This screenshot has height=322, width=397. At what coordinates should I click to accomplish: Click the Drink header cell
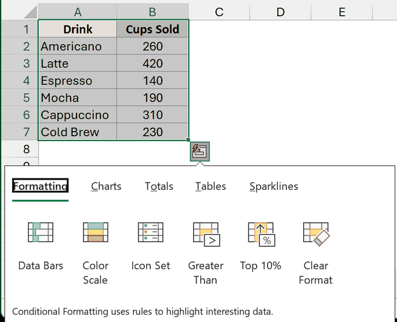coord(78,29)
